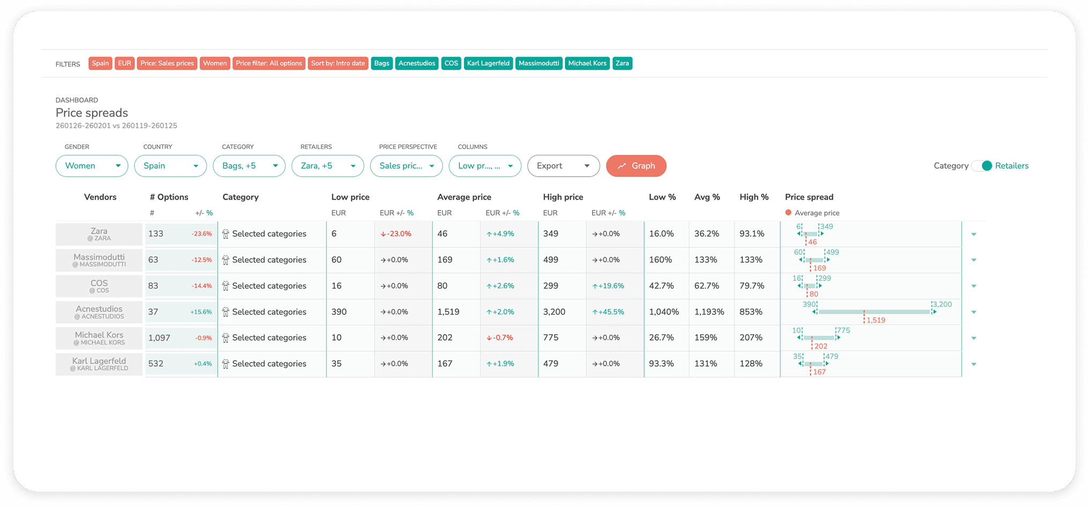Expand the Zara row details arrow

point(974,234)
